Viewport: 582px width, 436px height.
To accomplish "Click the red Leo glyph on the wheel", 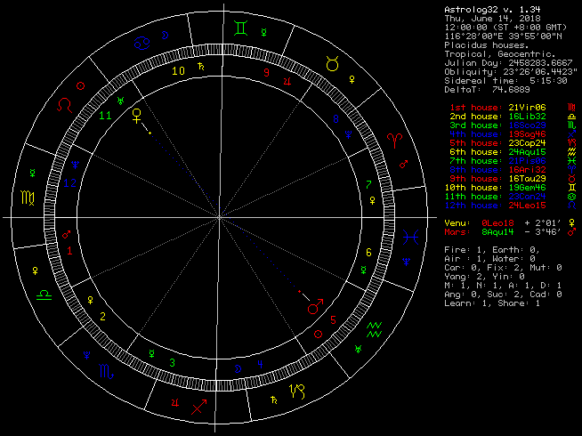I will click(x=63, y=106).
